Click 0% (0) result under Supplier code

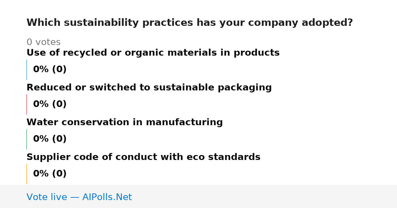[x=50, y=174]
